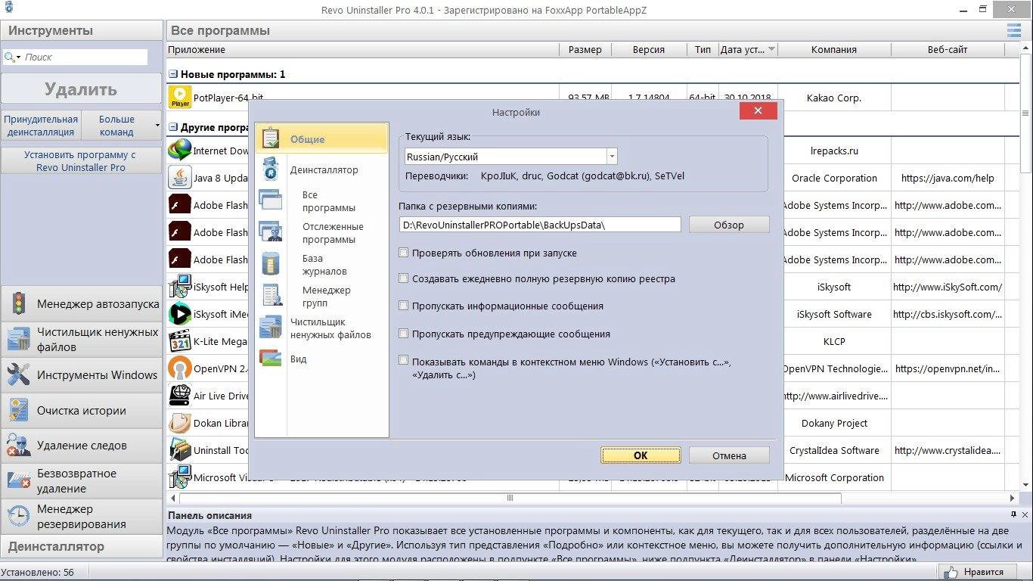
Task: Toggle skip warning messages checkbox
Action: coord(404,333)
